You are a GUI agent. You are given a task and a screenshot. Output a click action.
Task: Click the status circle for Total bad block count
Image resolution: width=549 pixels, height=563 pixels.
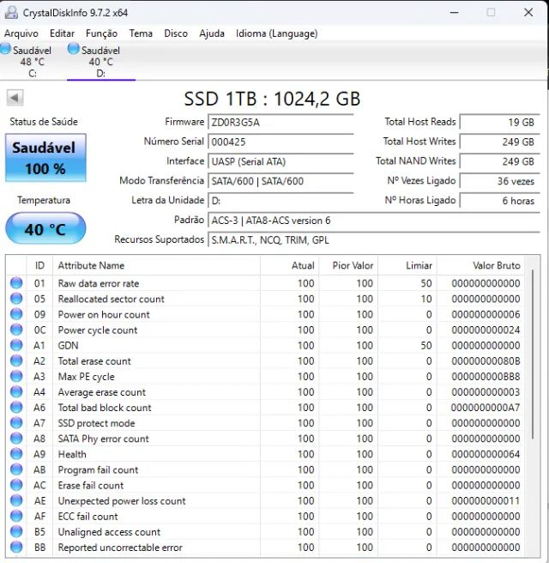(x=16, y=407)
